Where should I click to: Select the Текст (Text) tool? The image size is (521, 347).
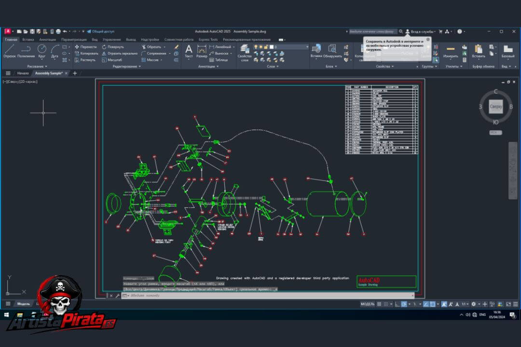[x=189, y=51]
